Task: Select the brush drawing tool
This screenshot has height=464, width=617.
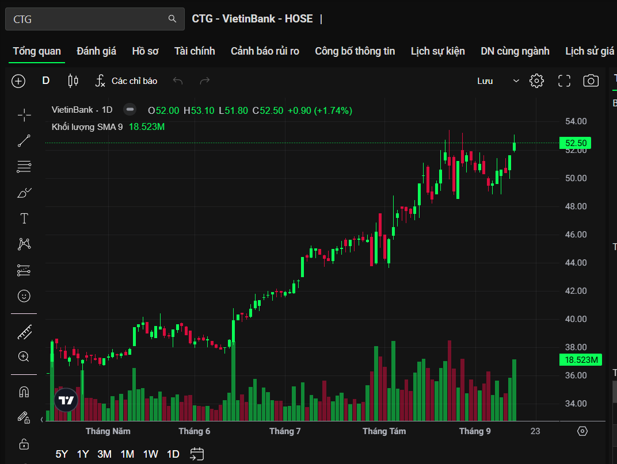Action: (x=24, y=193)
